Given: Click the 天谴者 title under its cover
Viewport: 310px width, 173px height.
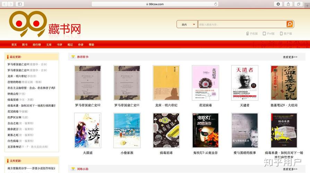Looking at the screenshot, I should (244, 105).
